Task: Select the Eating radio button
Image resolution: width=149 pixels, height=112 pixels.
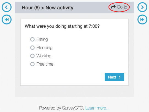Action: tap(32, 39)
